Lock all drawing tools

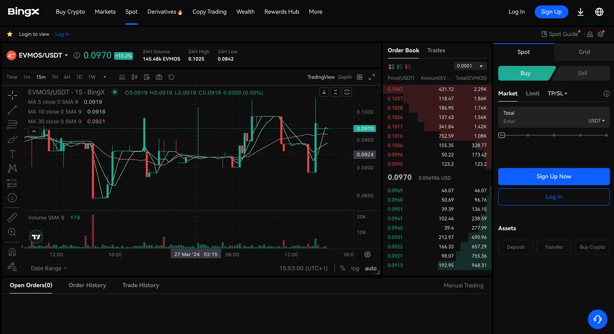point(12,267)
